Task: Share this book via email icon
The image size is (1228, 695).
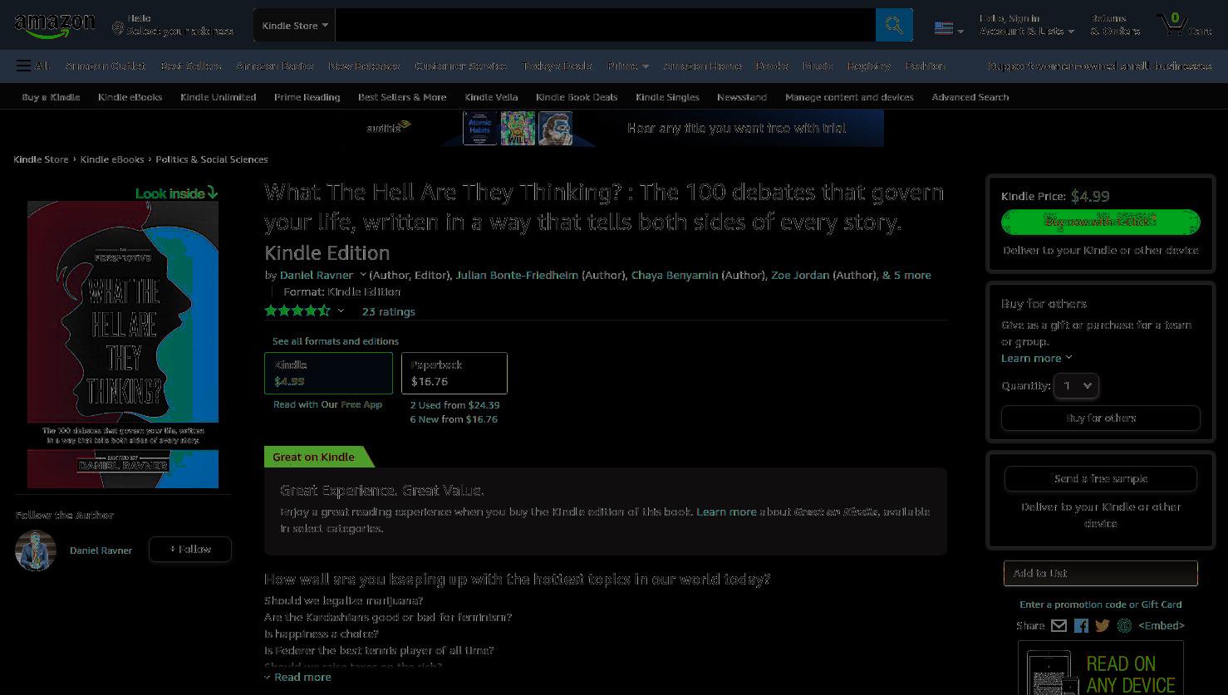Action: pyautogui.click(x=1059, y=626)
